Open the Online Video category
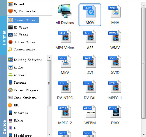This screenshot has height=137, width=146. click(x=22, y=42)
